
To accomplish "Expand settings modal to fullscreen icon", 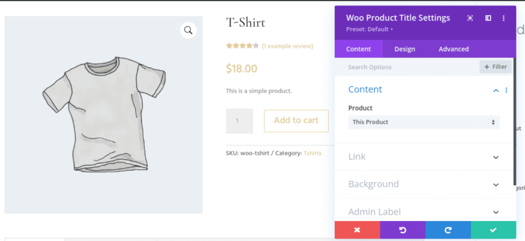I will point(470,18).
